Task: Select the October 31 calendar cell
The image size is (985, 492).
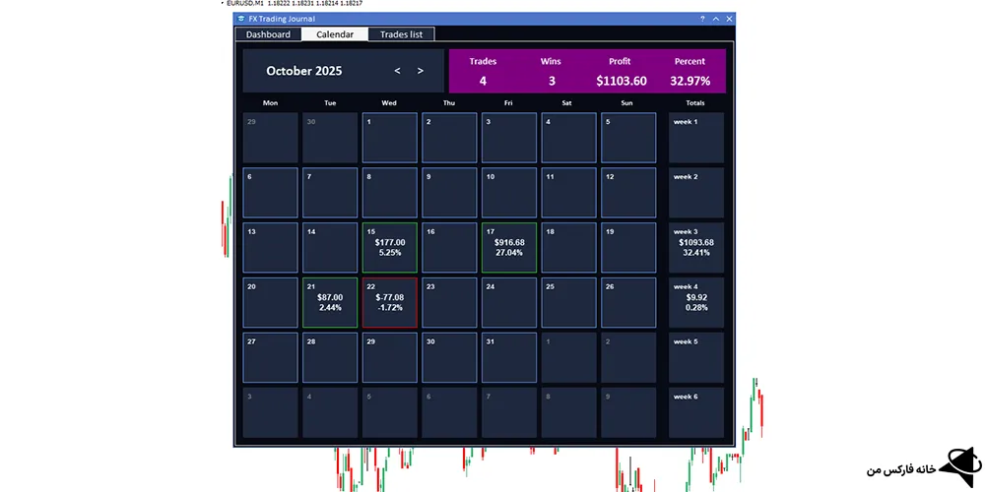Action: (509, 357)
